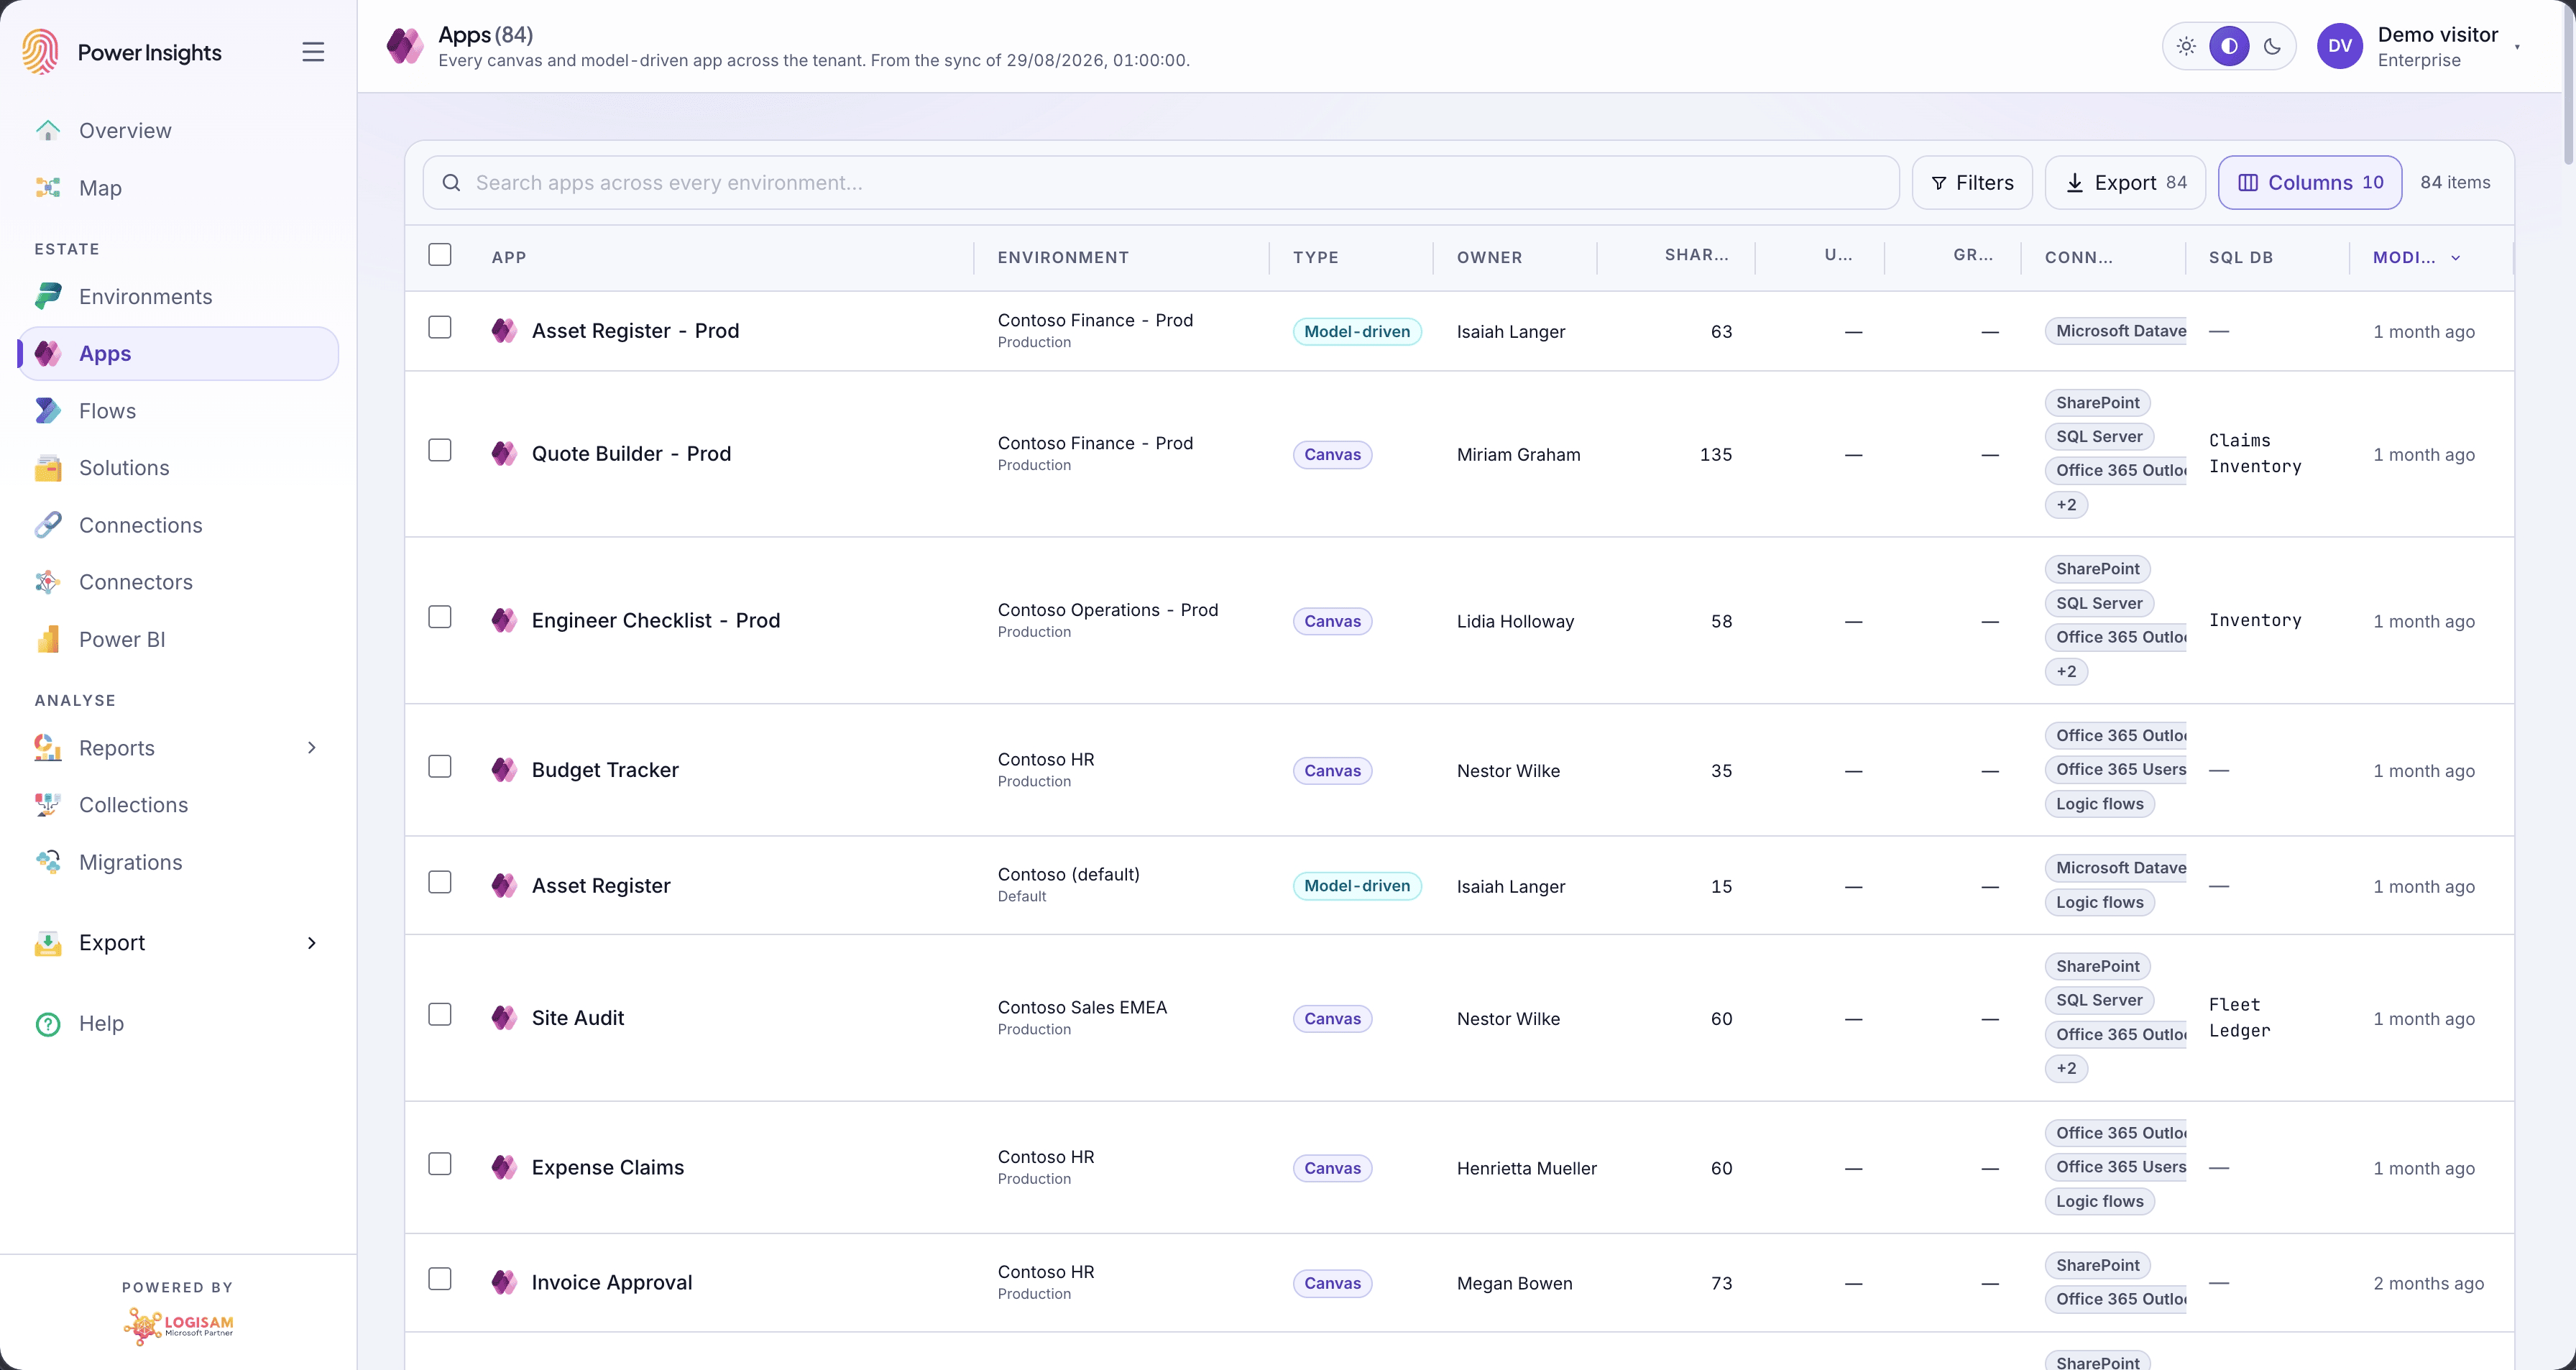2576x1370 pixels.
Task: Check the Quote Builder - Prod row
Action: click(x=440, y=451)
